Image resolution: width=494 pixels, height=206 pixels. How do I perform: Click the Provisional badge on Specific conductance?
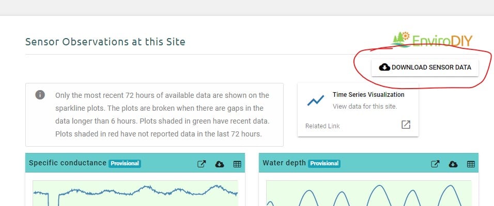coord(125,164)
